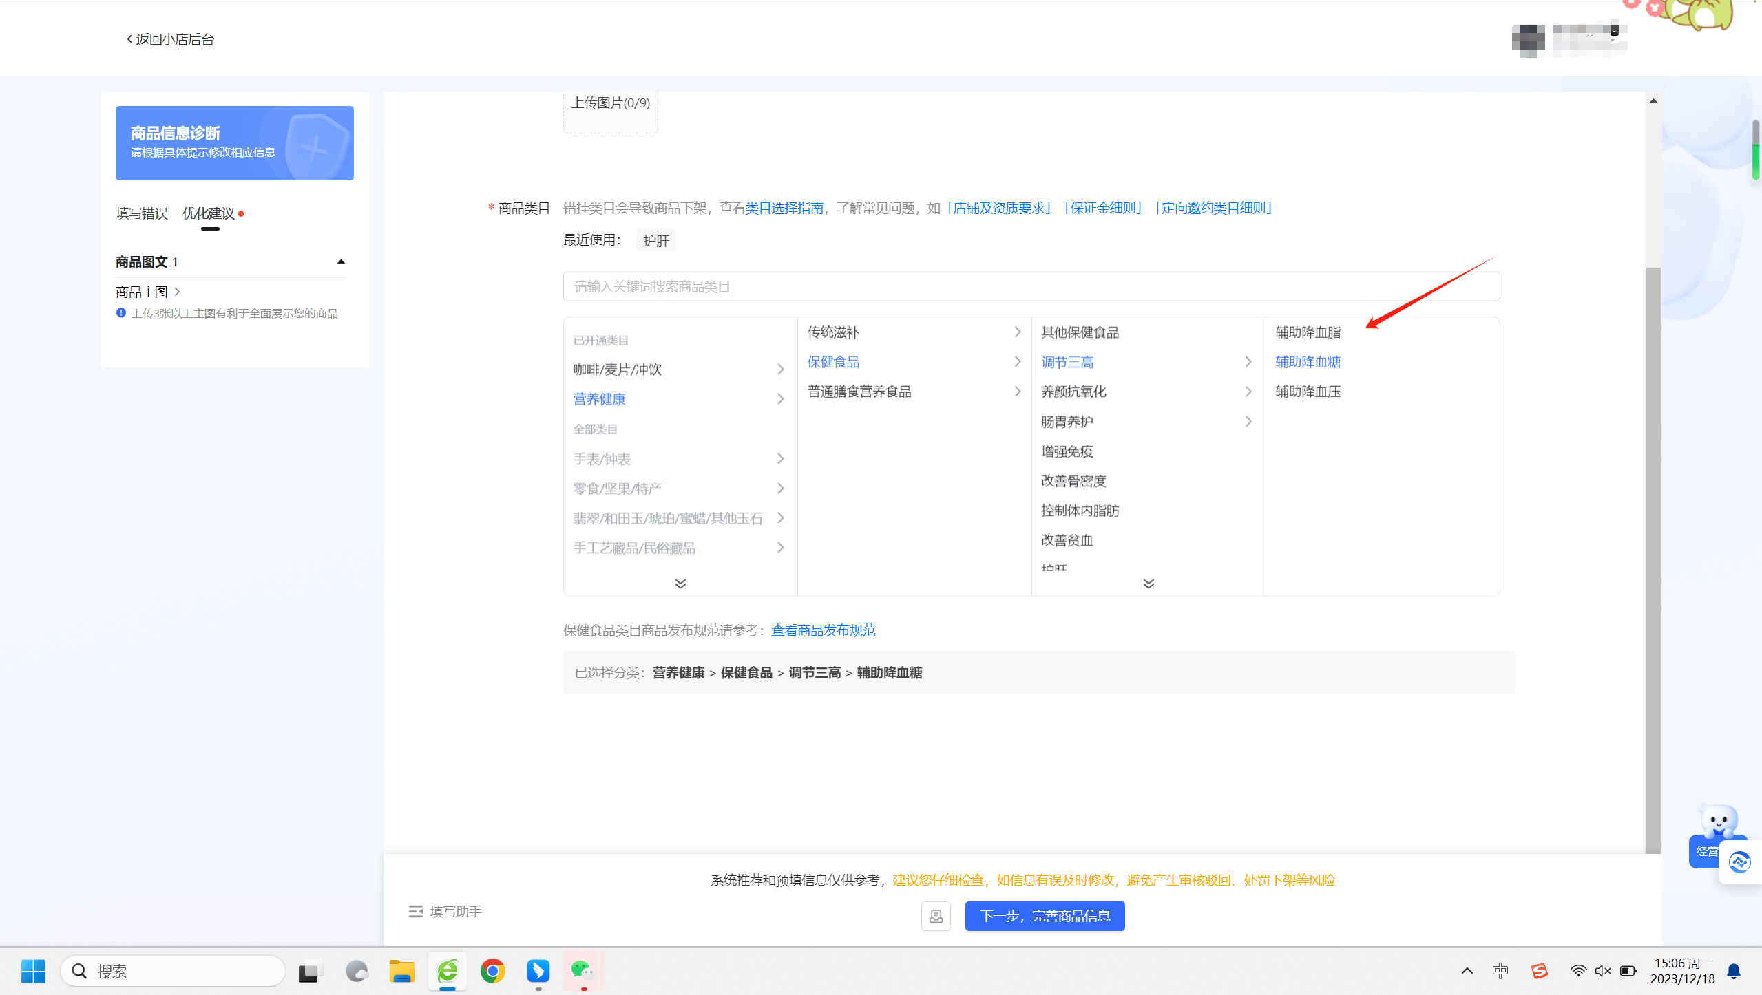
Task: Switch to the 优化建议 tab
Action: pos(209,213)
